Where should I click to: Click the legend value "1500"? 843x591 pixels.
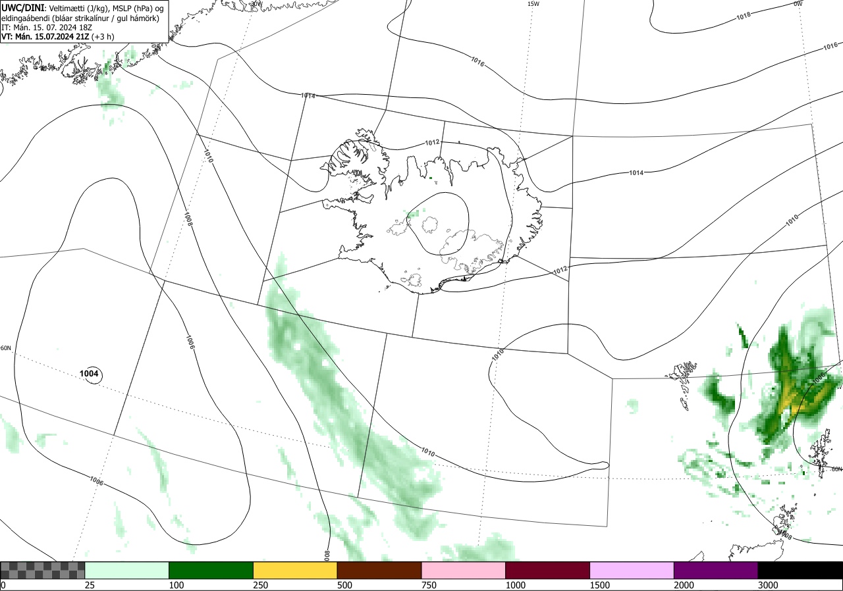(600, 585)
